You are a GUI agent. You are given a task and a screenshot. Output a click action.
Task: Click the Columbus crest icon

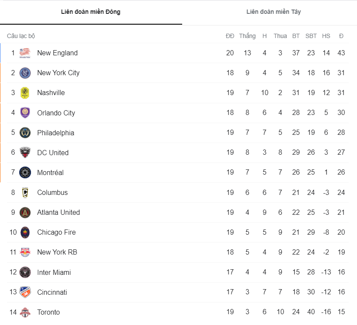tap(25, 192)
